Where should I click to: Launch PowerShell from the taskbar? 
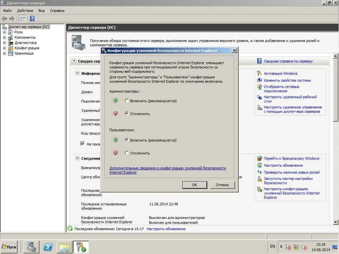[48, 247]
